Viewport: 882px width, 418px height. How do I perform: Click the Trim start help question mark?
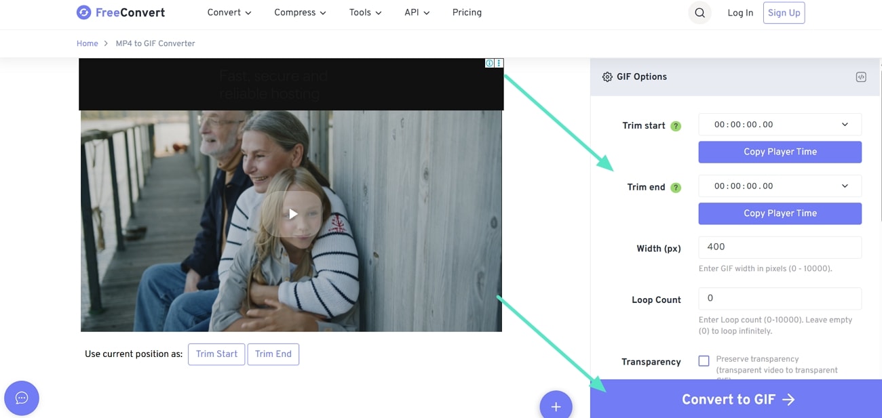click(676, 126)
